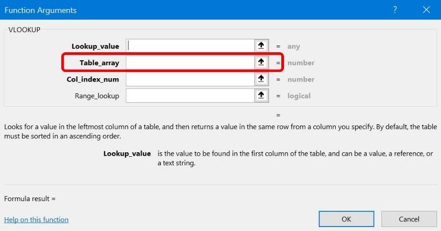
Task: Click inside the Lookup_value input box
Action: (190, 46)
